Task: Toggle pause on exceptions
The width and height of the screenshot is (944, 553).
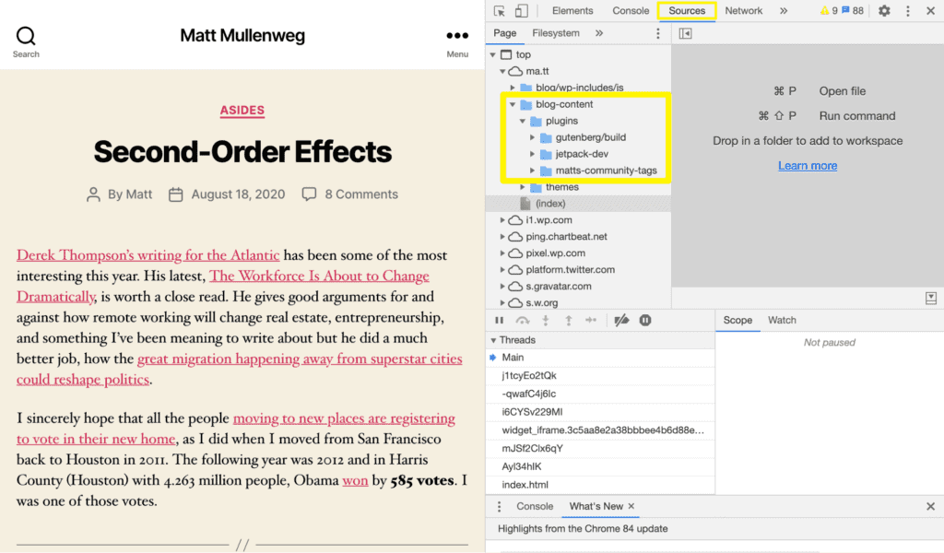Action: pyautogui.click(x=645, y=321)
